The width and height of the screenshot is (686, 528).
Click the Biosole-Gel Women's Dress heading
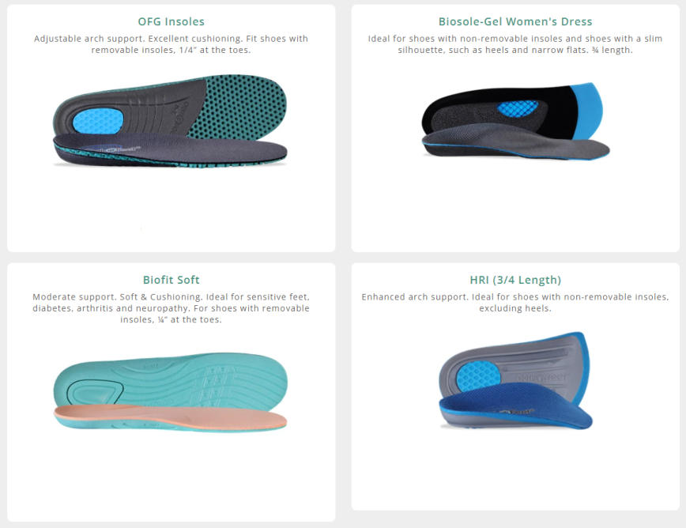[515, 21]
